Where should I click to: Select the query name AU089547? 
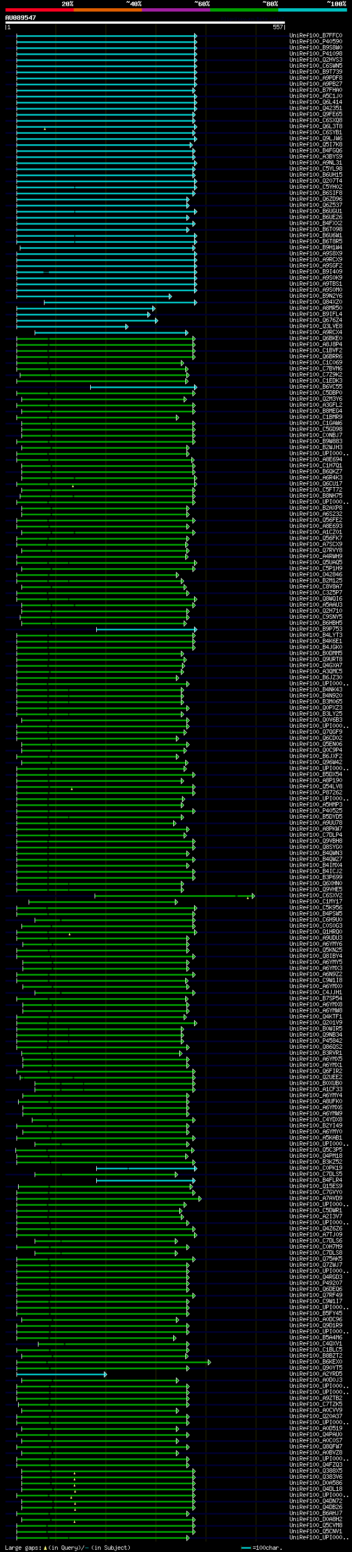(x=20, y=18)
